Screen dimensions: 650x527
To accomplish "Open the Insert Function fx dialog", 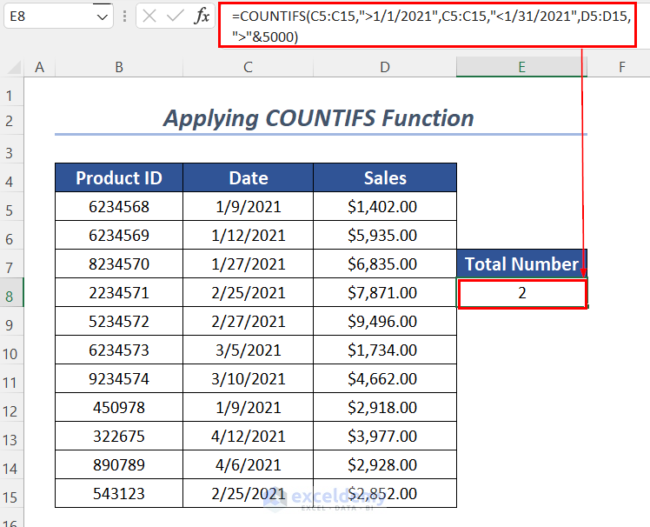I will tap(202, 16).
